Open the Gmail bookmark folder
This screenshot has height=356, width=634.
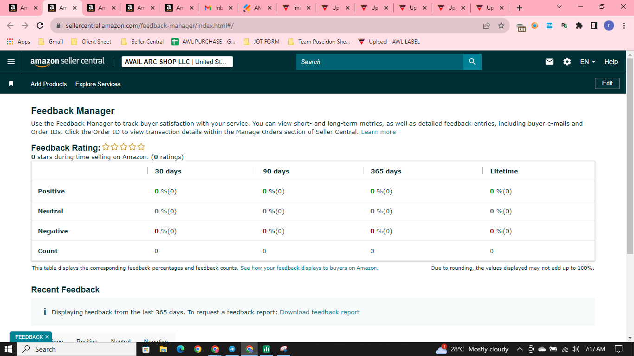click(51, 42)
